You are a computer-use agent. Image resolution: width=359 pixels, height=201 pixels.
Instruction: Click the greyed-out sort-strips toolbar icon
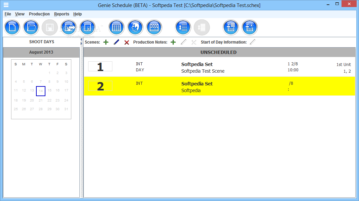click(202, 27)
